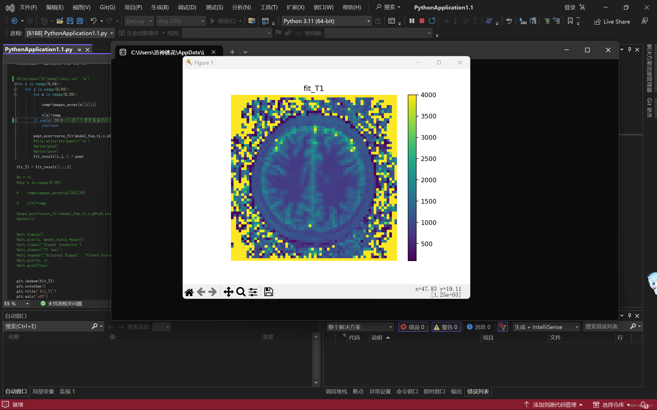Click the Save figure floppy icon
The image size is (657, 410).
point(268,292)
